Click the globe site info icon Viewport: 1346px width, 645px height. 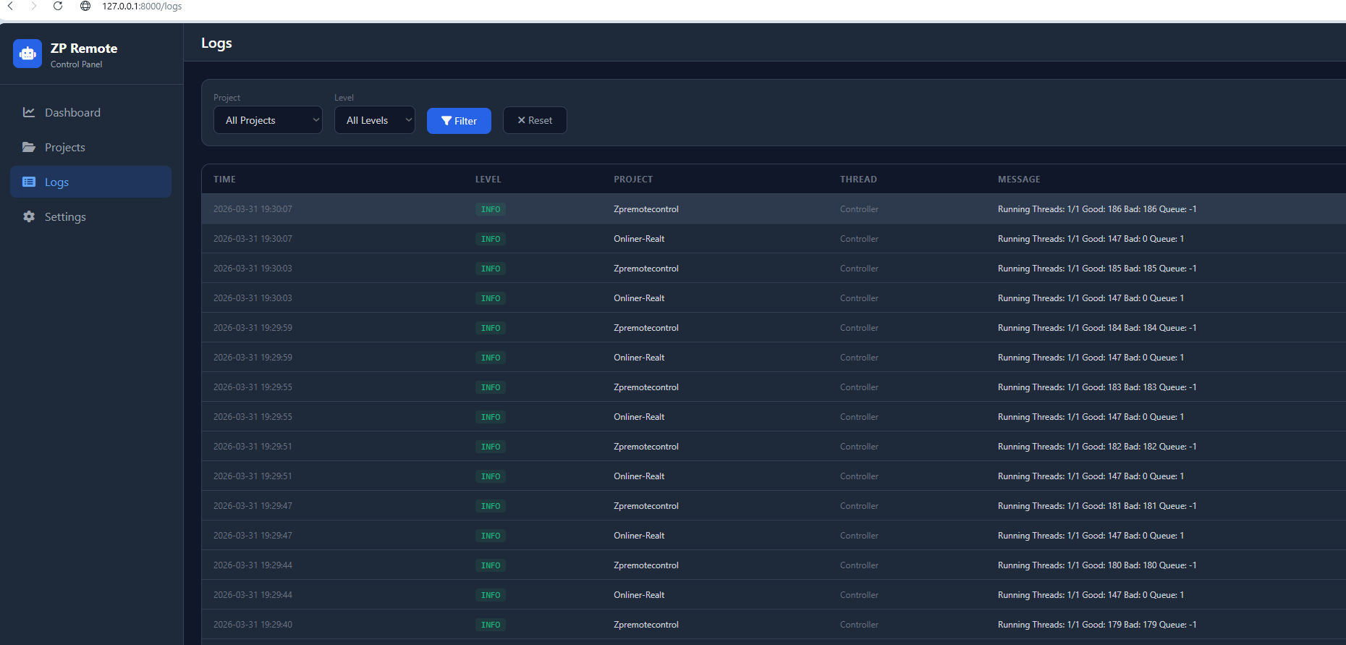(85, 6)
